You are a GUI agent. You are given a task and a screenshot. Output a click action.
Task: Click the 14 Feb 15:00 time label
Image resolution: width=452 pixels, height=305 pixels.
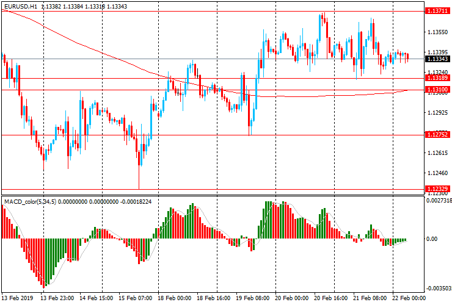(x=97, y=298)
